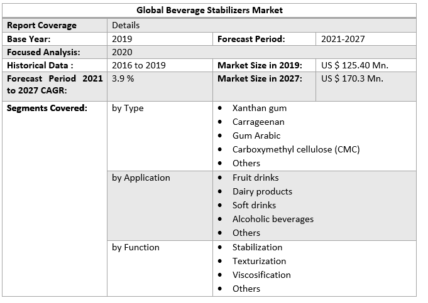Select the Alcoholic beverages entry

pos(273,219)
